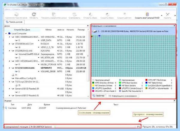
Task: Click the Время column header in Журнал
Action: coord(47,105)
